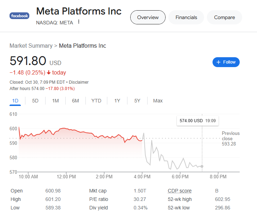Click the CDP score label
257x214 pixels.
point(180,191)
